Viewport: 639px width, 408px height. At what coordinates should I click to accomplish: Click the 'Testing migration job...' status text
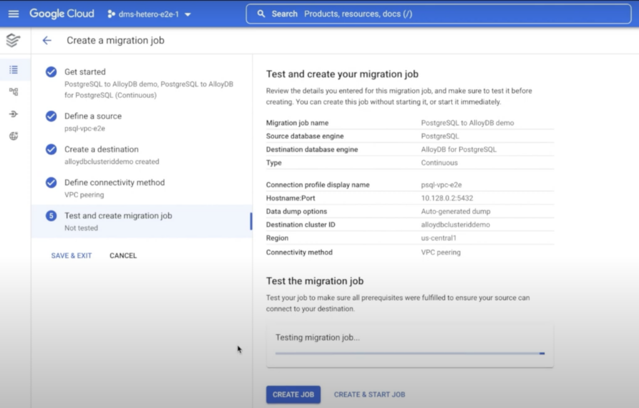click(318, 337)
